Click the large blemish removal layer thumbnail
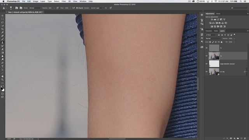Screen dimensions: 249x140 214,64
